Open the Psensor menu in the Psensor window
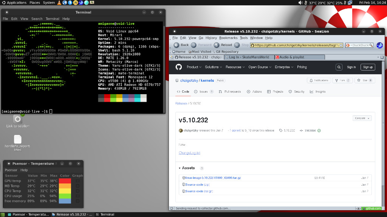Viewport: 387px width, 217px height. (11, 170)
